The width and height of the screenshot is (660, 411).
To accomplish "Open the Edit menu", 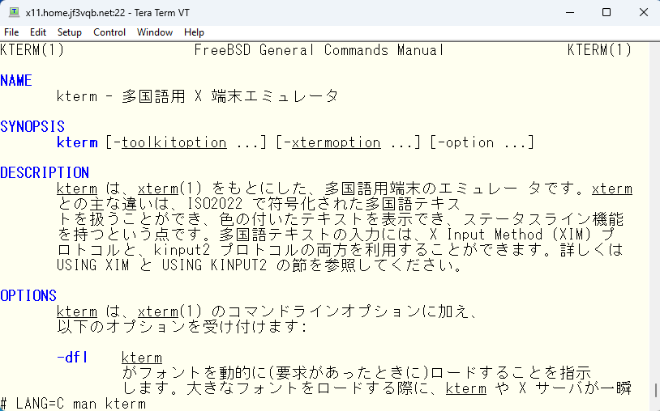I will click(38, 32).
